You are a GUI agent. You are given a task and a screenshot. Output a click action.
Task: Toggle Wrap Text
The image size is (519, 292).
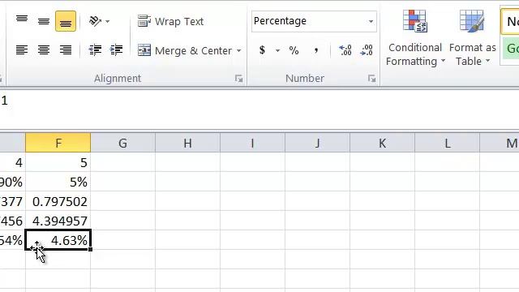[170, 21]
